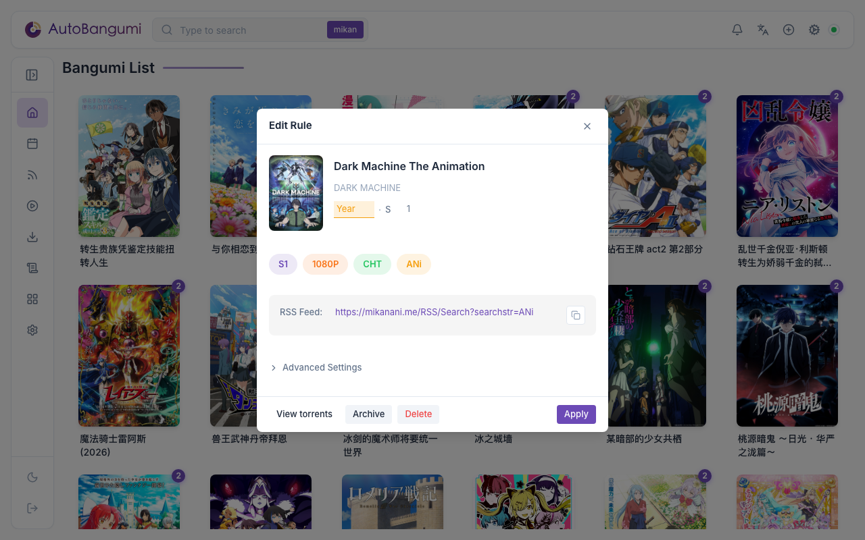Select the S1 tag

(283, 264)
